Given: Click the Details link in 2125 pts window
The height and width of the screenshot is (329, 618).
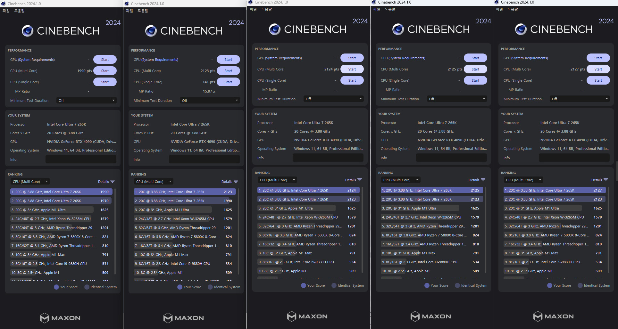Looking at the screenshot, I should pyautogui.click(x=474, y=180).
